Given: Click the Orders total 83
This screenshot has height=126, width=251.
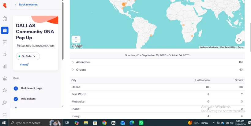Looking at the screenshot, I should [241, 70].
